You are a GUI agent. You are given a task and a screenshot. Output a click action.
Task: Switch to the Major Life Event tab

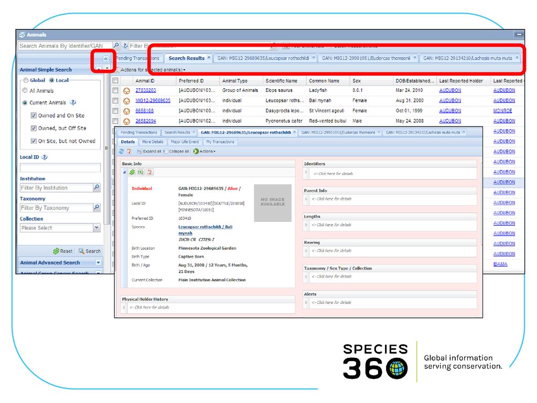pyautogui.click(x=185, y=142)
